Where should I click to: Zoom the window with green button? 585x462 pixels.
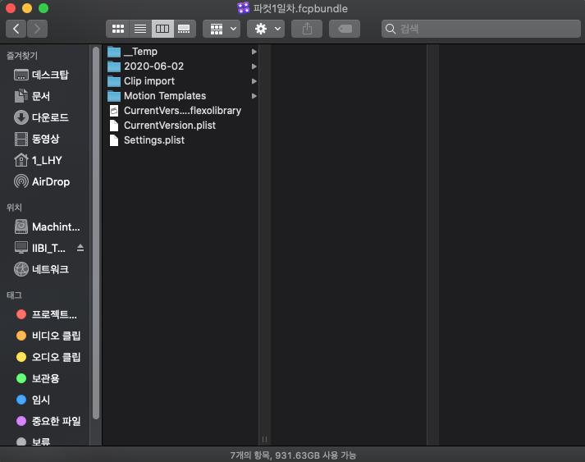(43, 8)
